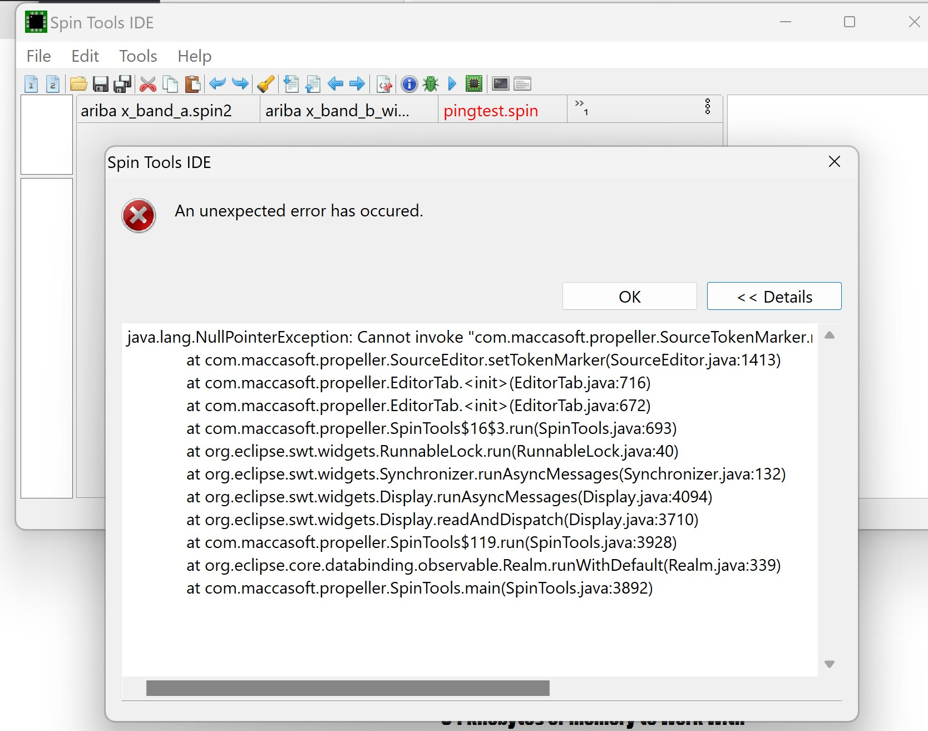This screenshot has width=928, height=731.
Task: Click the stack trace scroll up arrow
Action: (830, 335)
